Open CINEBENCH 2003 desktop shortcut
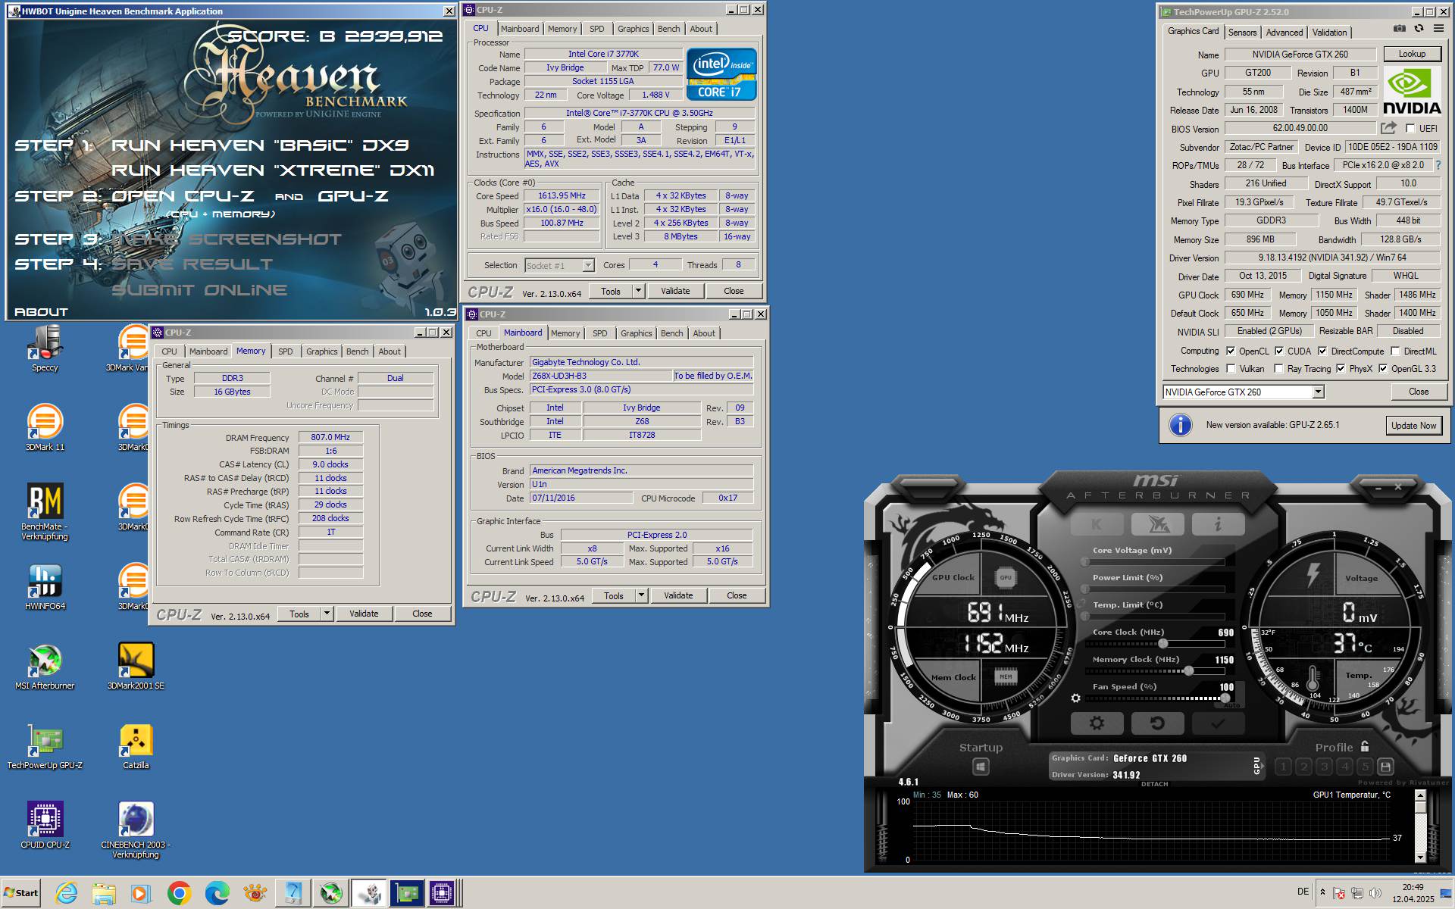The width and height of the screenshot is (1455, 909). 136,830
